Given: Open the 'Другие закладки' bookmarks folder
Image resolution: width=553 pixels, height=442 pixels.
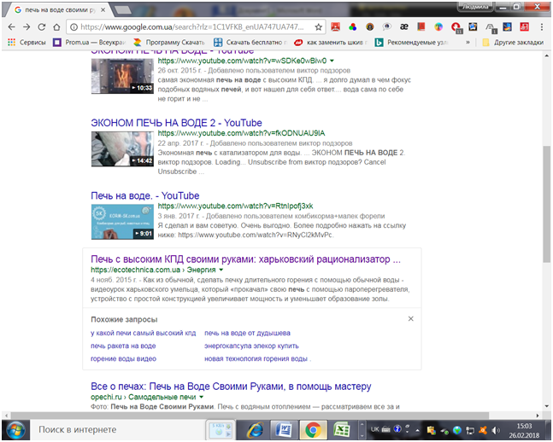Looking at the screenshot, I should [513, 43].
